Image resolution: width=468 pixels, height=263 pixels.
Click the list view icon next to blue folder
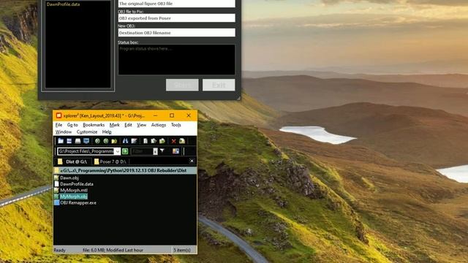69,141
